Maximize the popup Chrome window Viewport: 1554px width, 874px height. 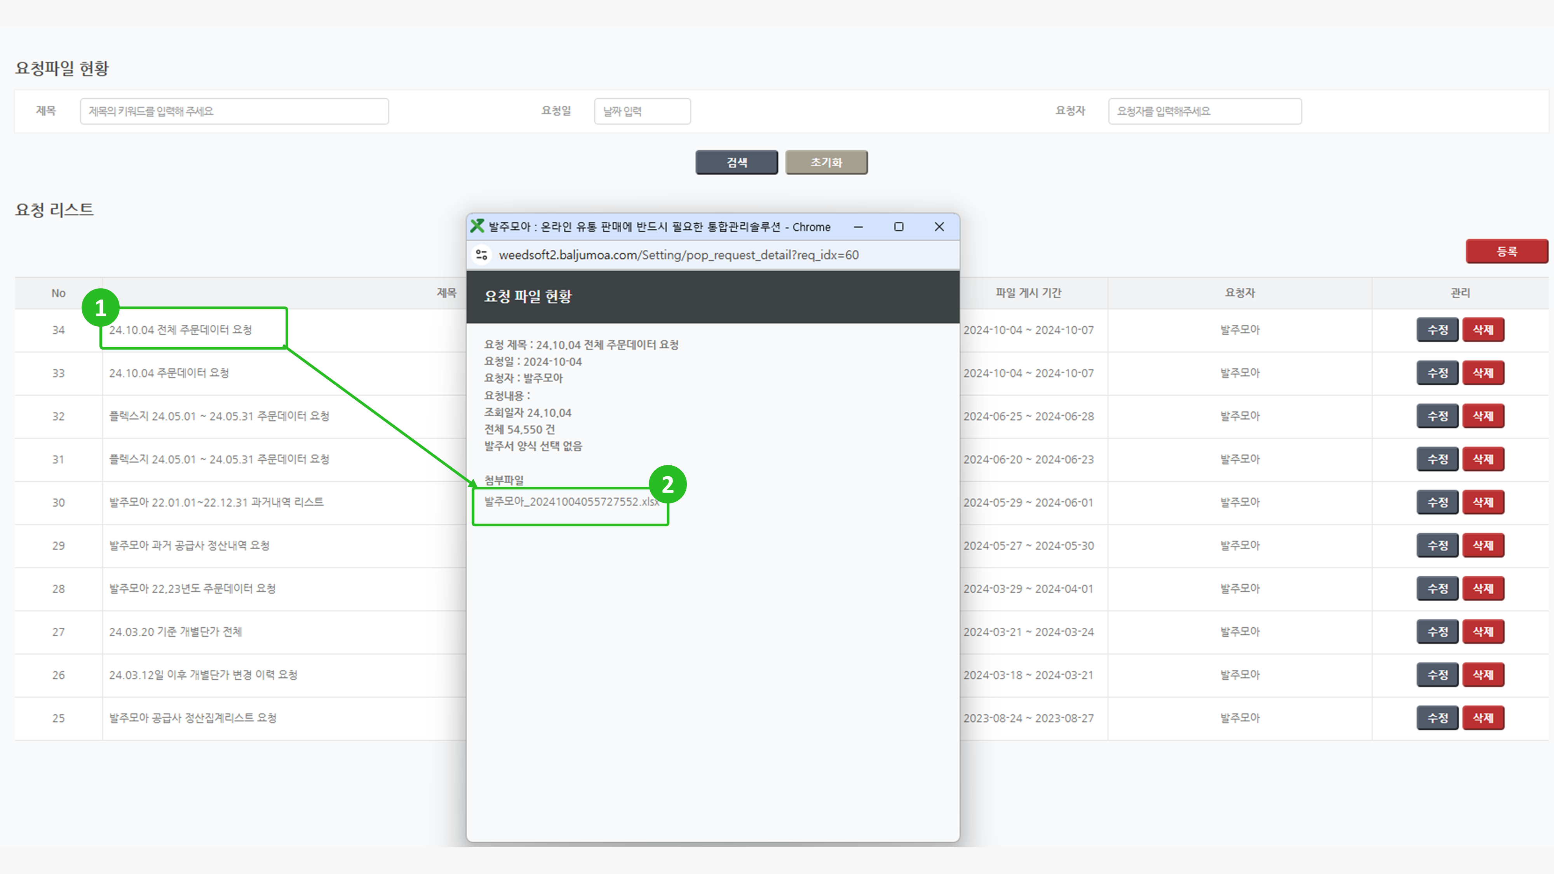click(x=898, y=227)
